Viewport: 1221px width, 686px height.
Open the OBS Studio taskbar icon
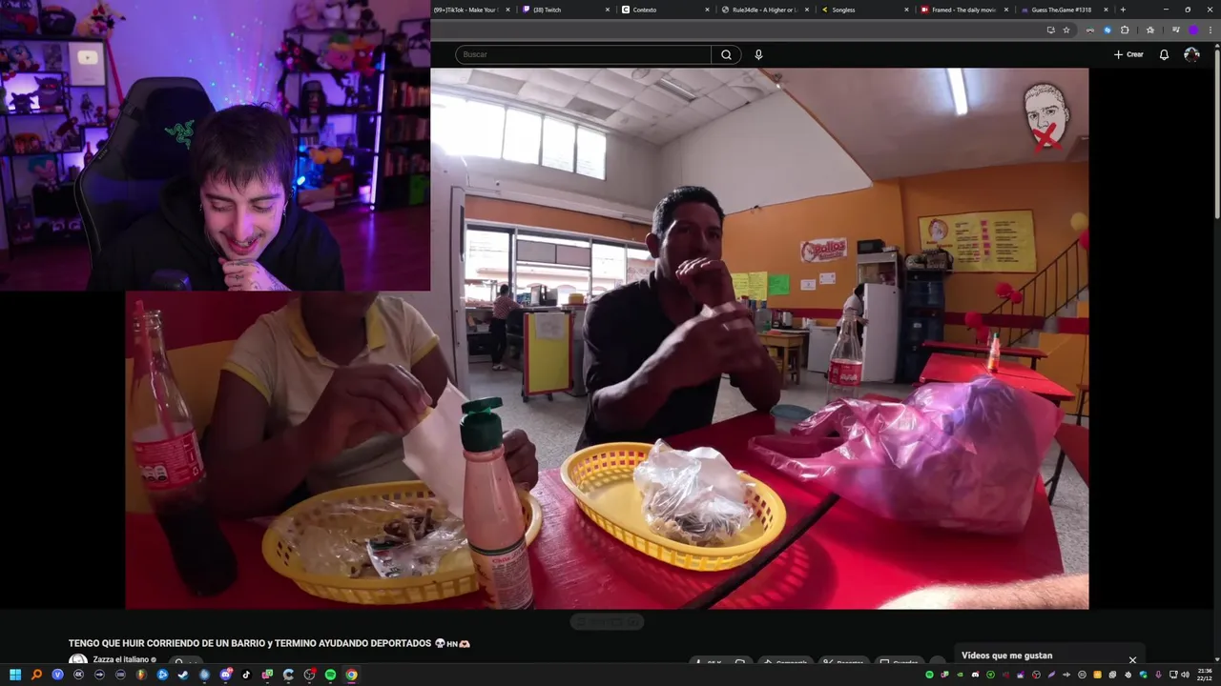(309, 675)
